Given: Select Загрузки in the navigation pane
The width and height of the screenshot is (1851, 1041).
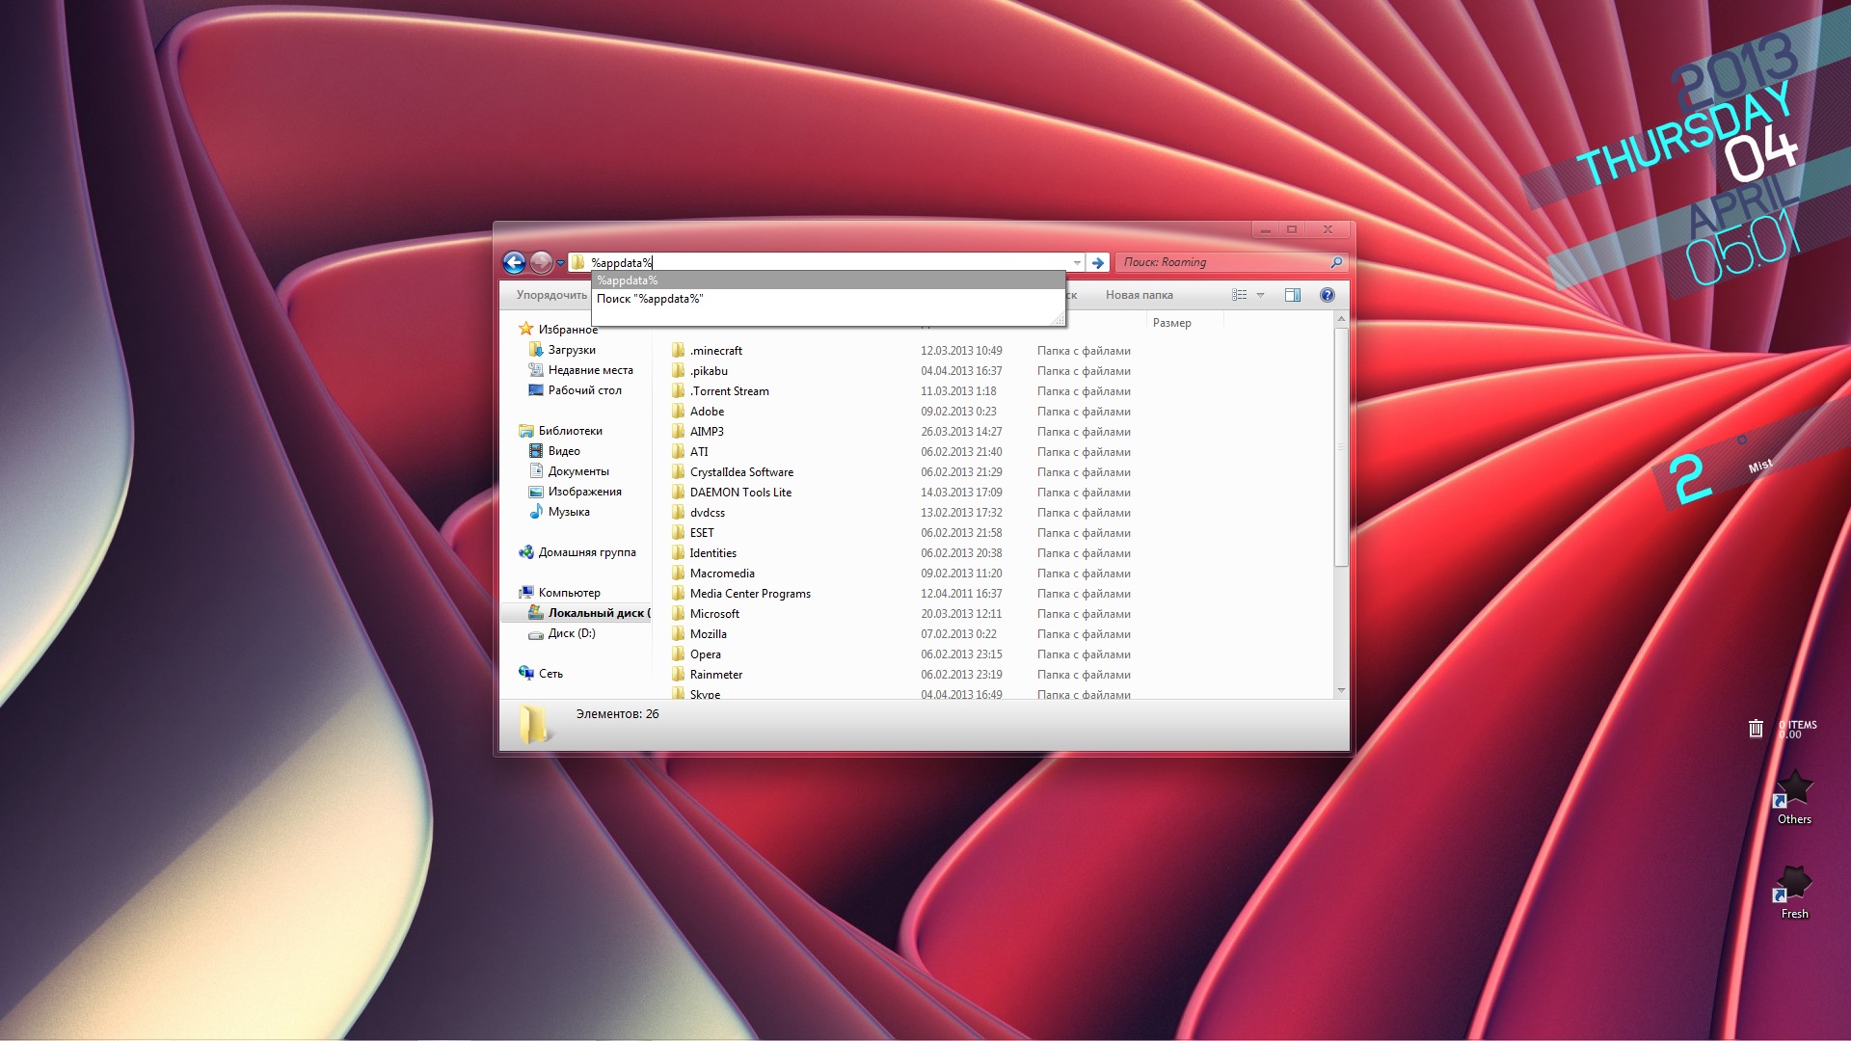Looking at the screenshot, I should tap(572, 350).
